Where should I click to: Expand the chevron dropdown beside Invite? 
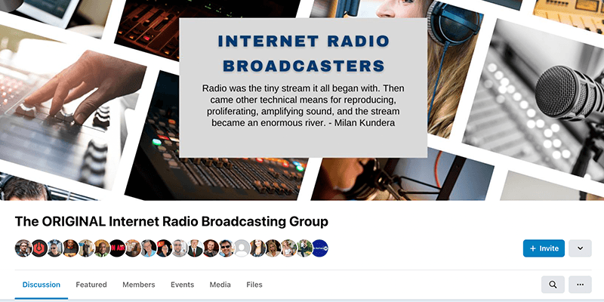[580, 248]
